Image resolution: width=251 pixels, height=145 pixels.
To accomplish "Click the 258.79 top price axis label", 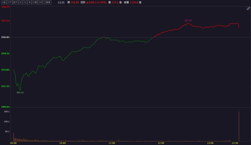I will click(x=6, y=7).
